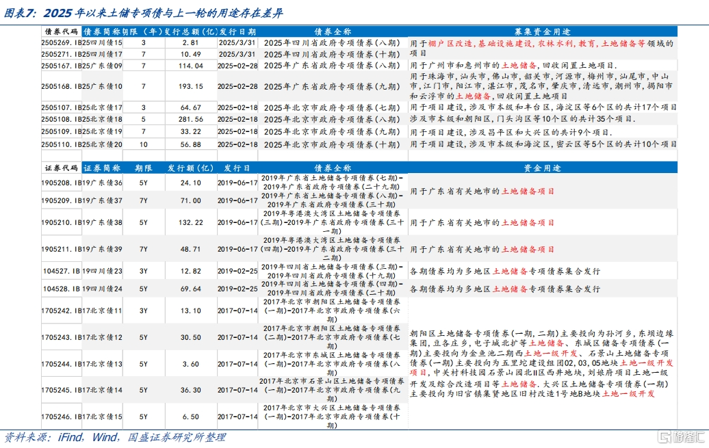The image size is (709, 448).
Task: Select full name '2025年北京市政府专项债券(七期)'
Action: tap(333, 107)
